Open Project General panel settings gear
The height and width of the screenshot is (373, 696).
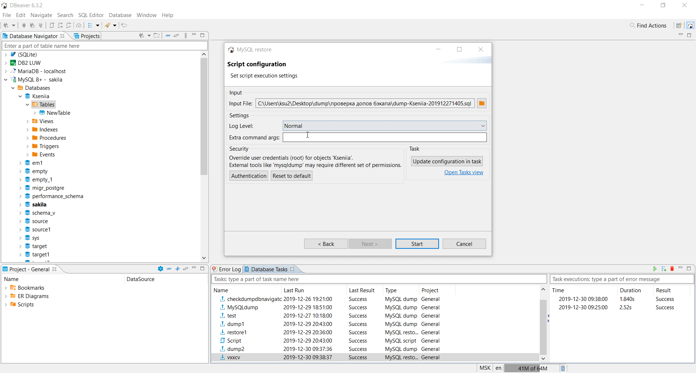click(160, 269)
